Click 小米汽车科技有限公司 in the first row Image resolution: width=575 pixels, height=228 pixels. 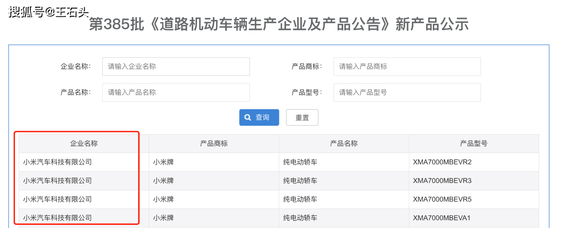(57, 162)
